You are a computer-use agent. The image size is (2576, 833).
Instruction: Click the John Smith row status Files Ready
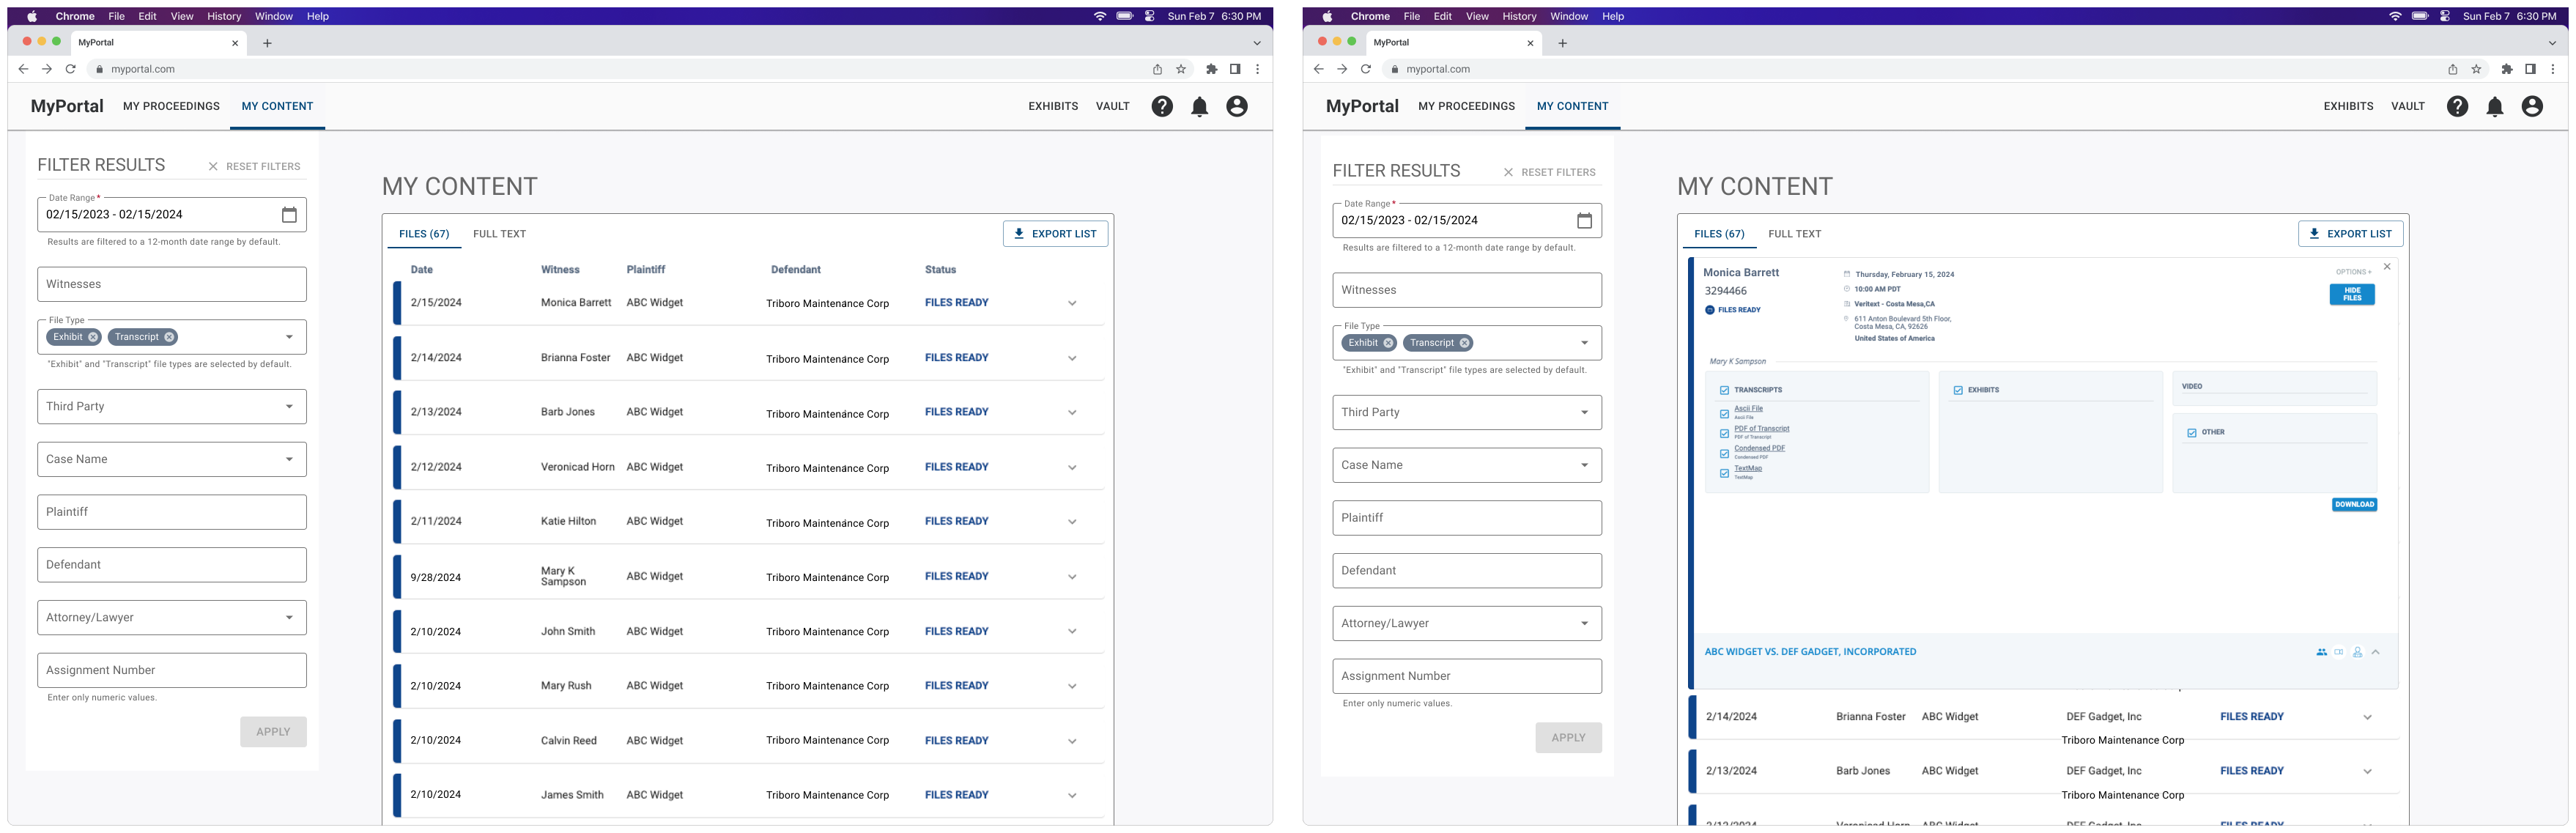956,631
